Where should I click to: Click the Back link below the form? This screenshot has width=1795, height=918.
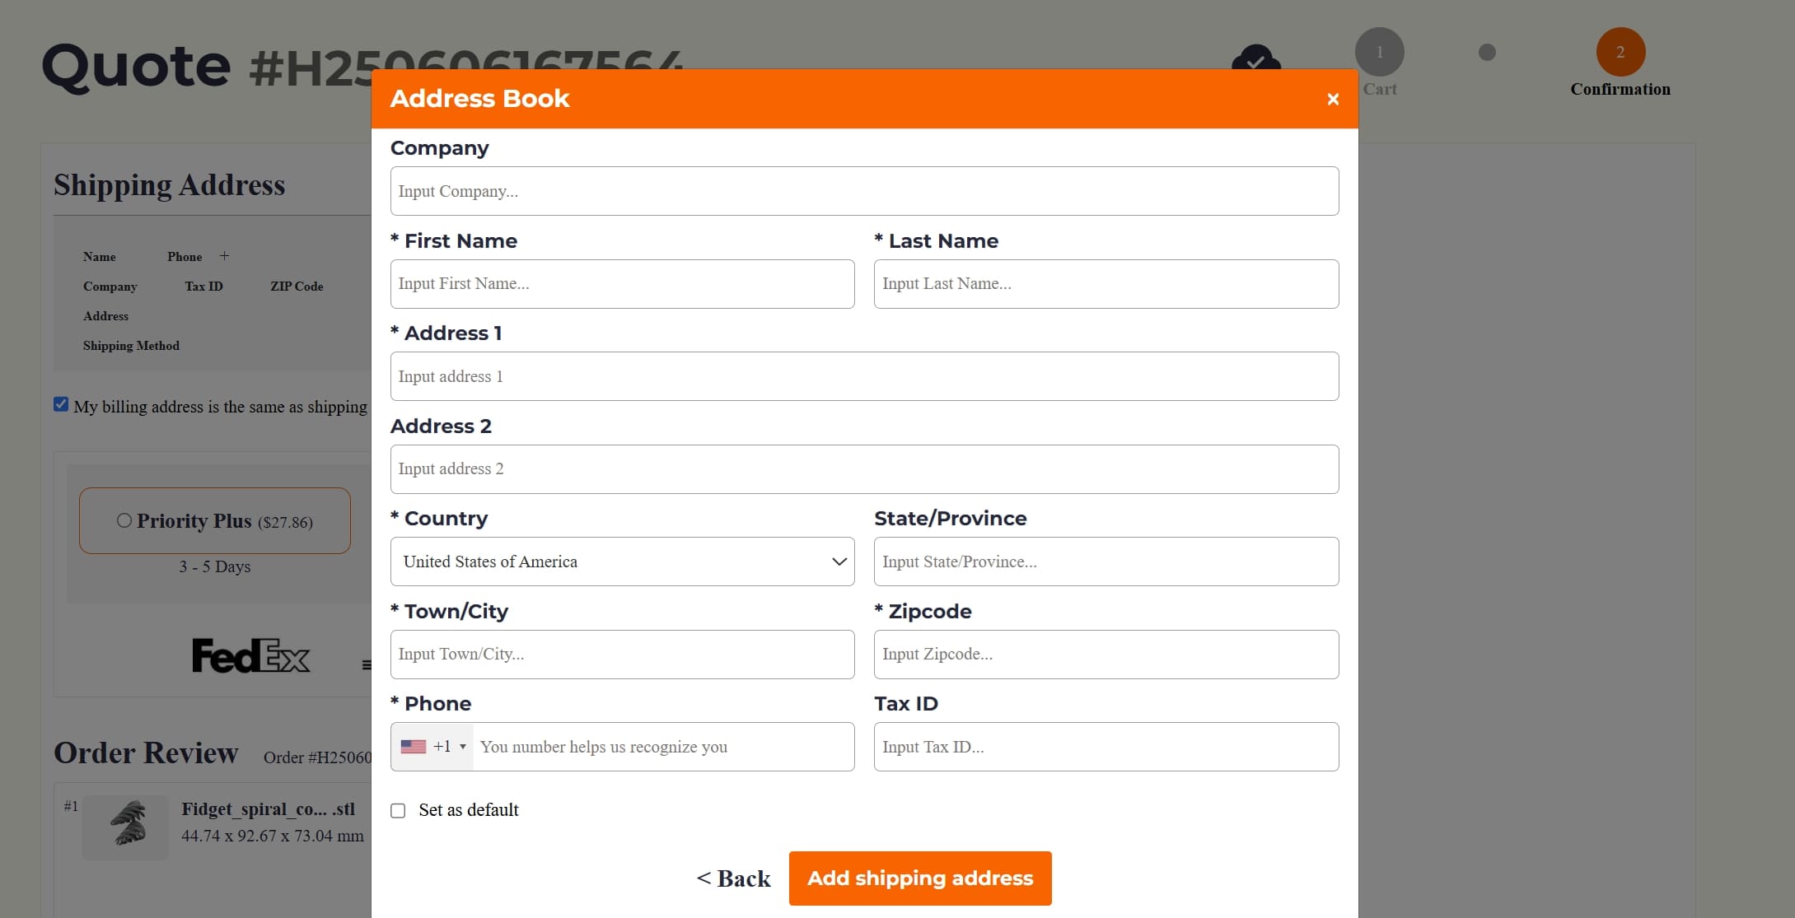tap(733, 878)
